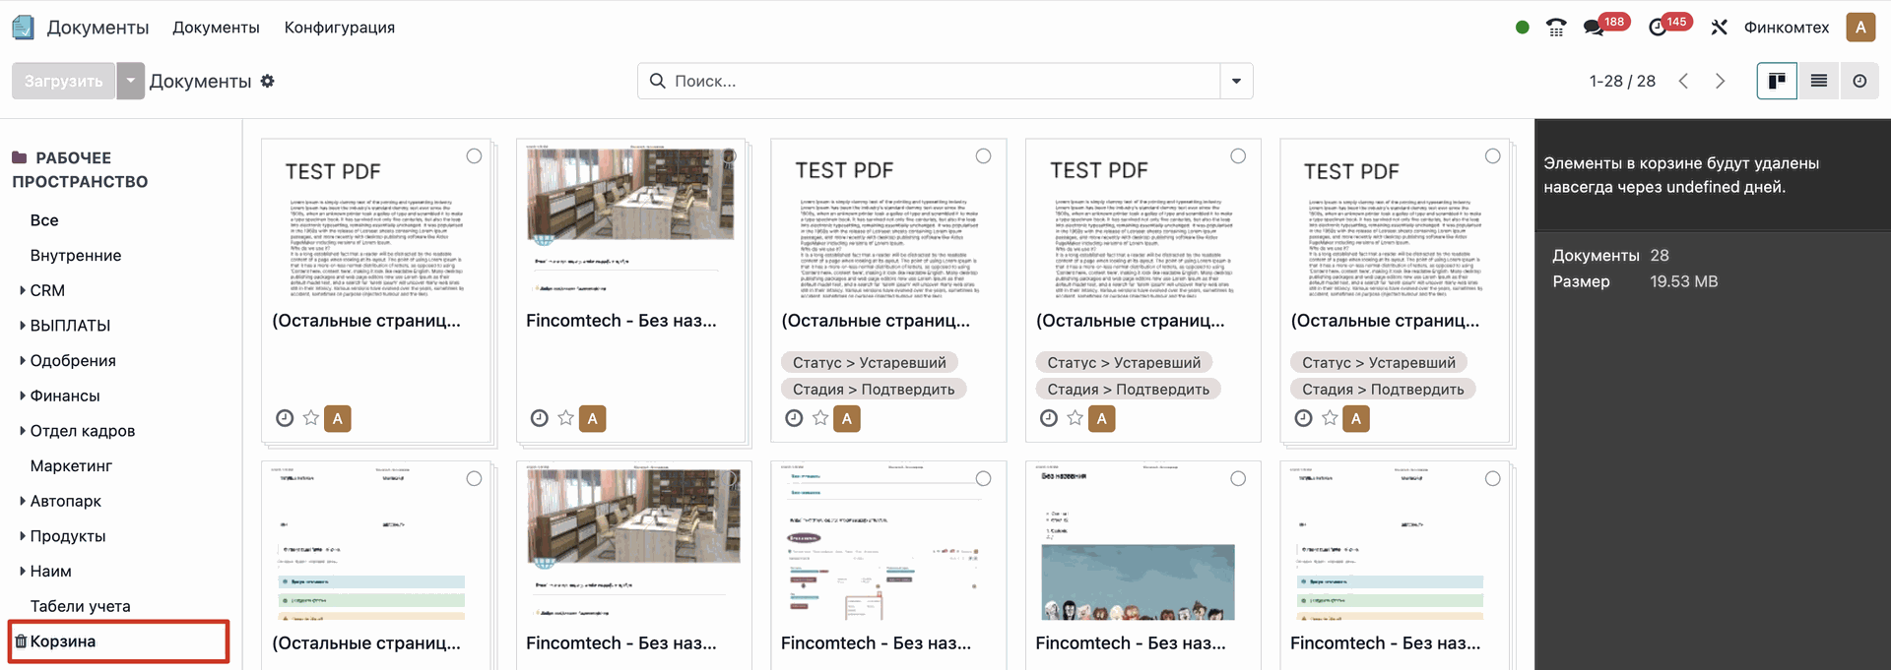Open dropdown arrow beside Загрузить button
Screen dimensions: 1891x670
(x=130, y=81)
